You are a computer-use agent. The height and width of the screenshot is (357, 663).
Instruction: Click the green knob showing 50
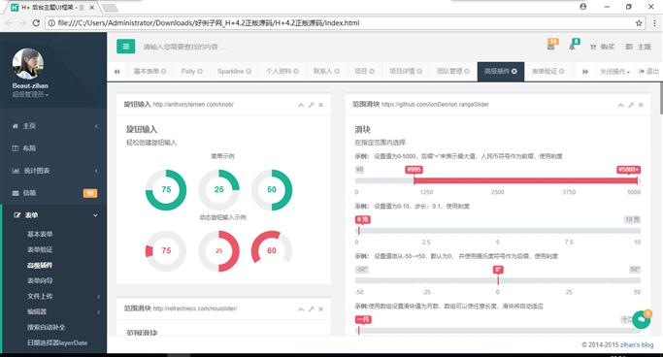pyautogui.click(x=272, y=190)
